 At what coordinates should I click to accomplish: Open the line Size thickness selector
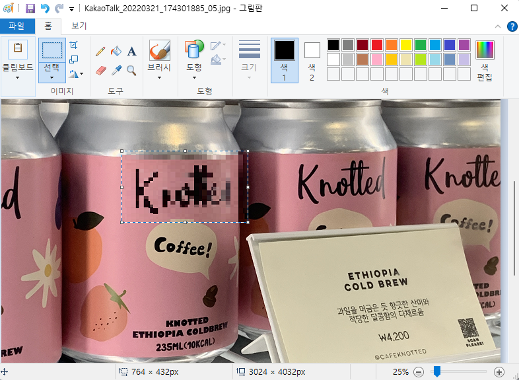point(249,59)
